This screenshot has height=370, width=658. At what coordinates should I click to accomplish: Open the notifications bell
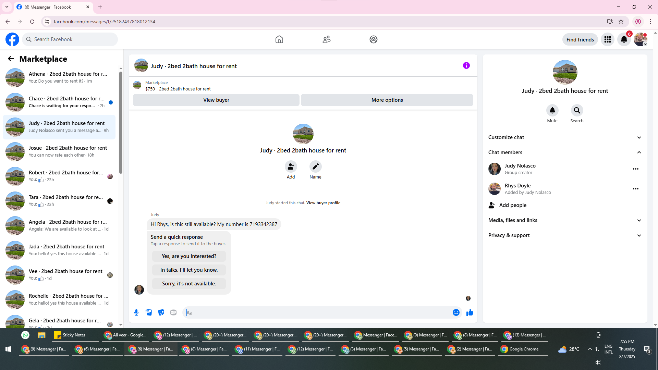pos(624,39)
